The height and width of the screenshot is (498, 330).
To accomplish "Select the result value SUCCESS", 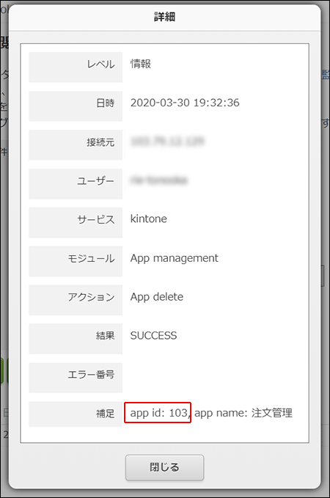I will 153,336.
